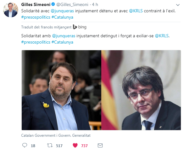Open #presospolítics hashtag in original tweet
This screenshot has width=184, height=150.
(x=36, y=17)
